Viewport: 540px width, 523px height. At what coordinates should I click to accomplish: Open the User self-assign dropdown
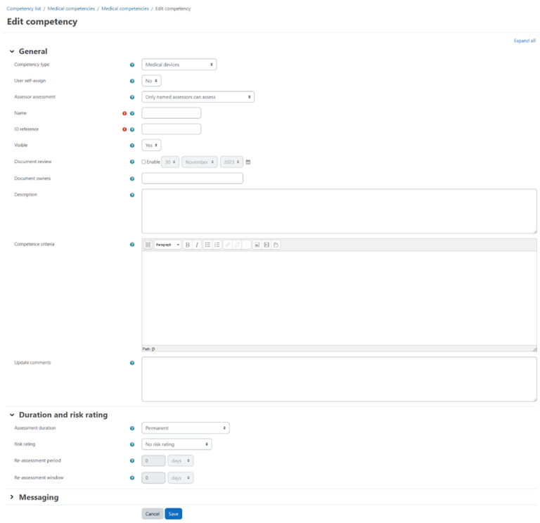coord(151,81)
